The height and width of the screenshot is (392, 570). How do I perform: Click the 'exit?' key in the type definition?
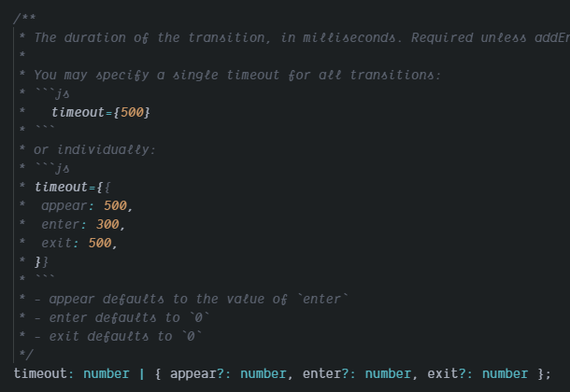pyautogui.click(x=447, y=374)
